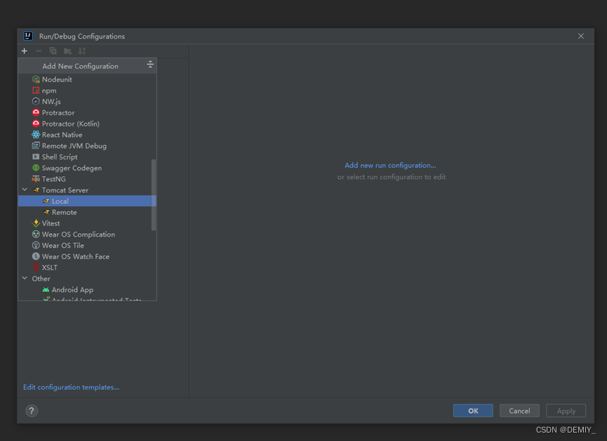Click the minus Remove Configuration icon
Screen dimensions: 607x441
point(39,51)
